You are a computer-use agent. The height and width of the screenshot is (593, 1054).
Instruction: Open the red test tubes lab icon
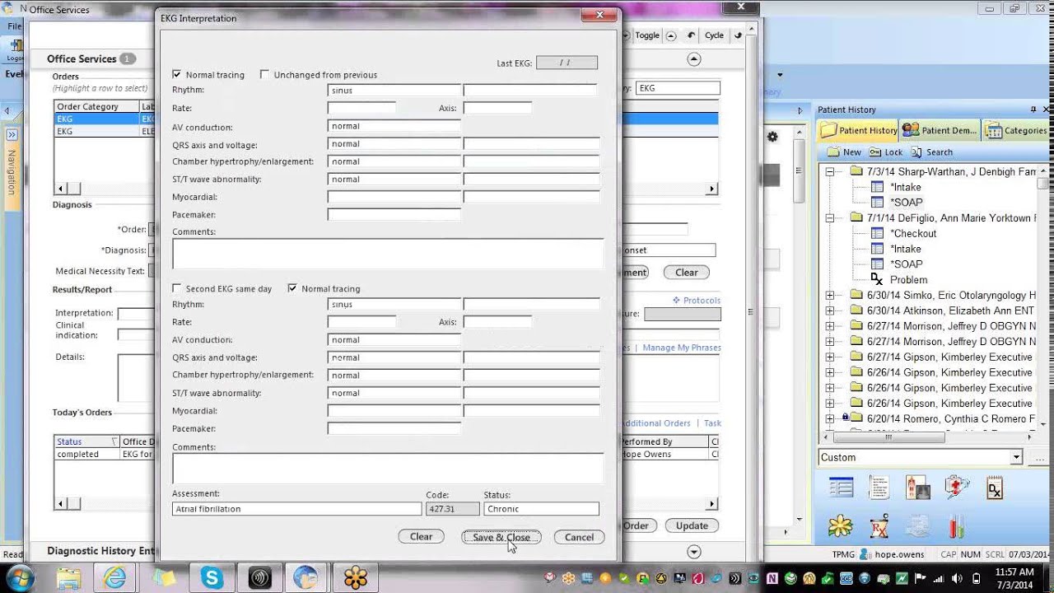click(x=957, y=526)
